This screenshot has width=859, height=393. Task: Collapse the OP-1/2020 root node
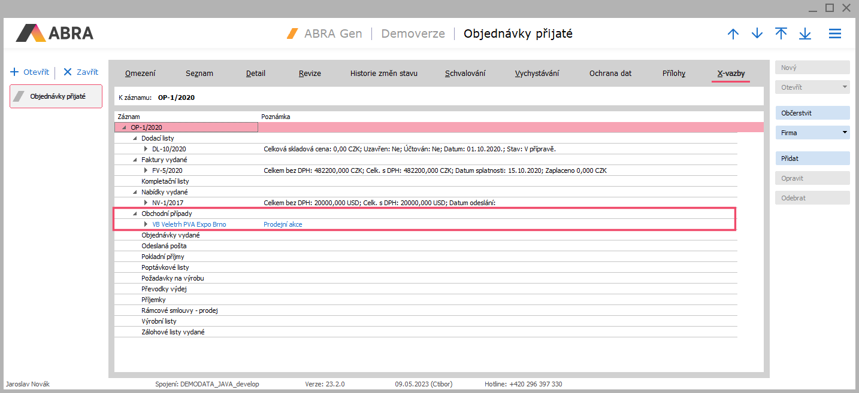pyautogui.click(x=124, y=127)
